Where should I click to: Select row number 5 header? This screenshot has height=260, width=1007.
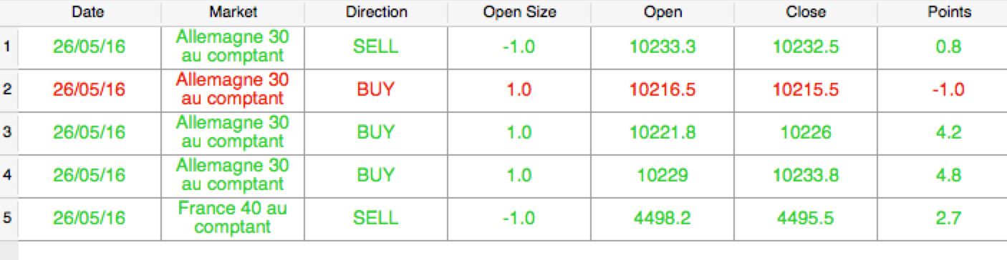click(8, 219)
